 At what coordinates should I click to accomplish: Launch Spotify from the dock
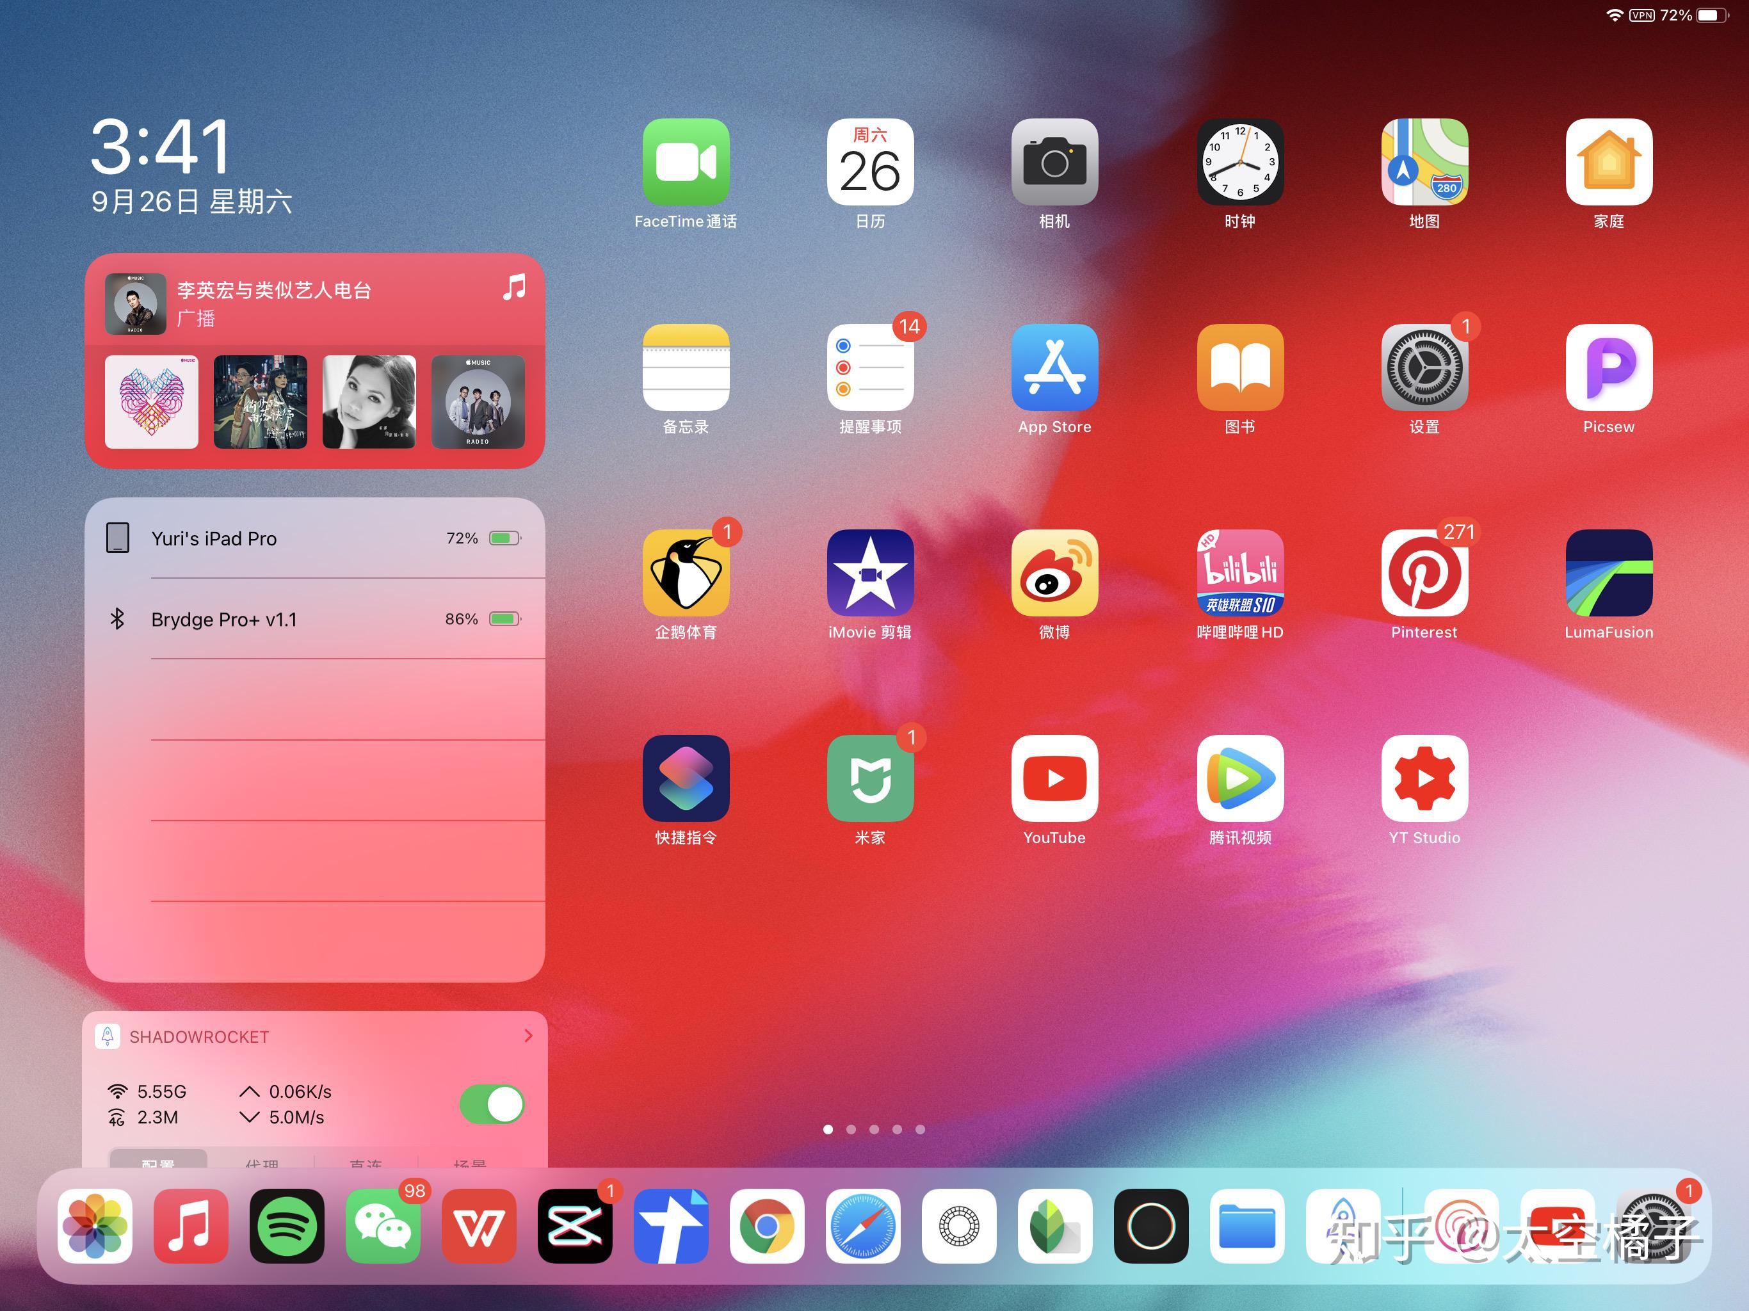[287, 1226]
